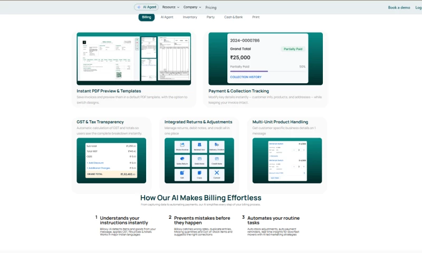Viewport: 422px width, 253px height.
Task: Click 'Understands your instructions instantly' step
Action: tap(124, 220)
